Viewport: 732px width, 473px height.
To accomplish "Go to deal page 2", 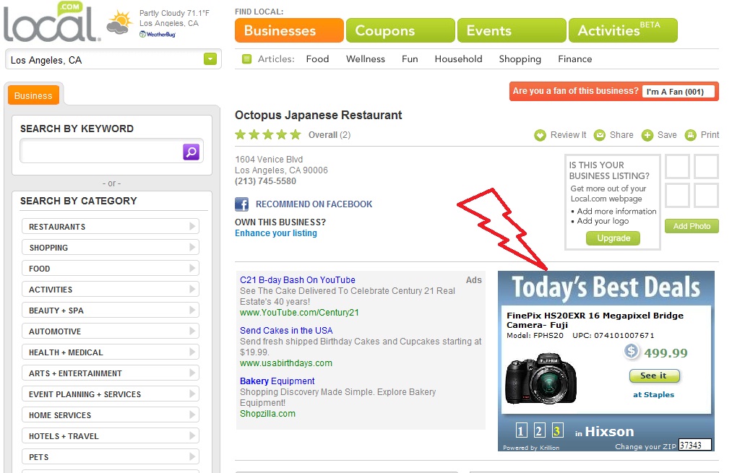I will pos(539,430).
